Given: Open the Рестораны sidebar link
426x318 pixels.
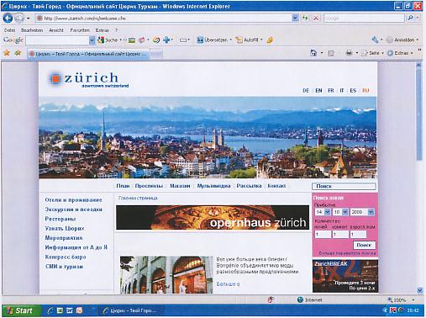Looking at the screenshot, I should tap(60, 219).
